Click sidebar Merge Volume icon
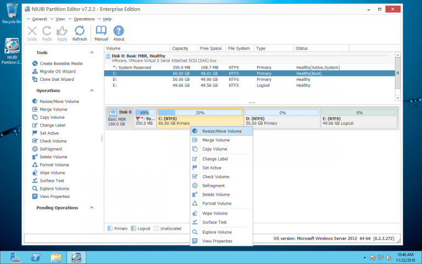 35,109
